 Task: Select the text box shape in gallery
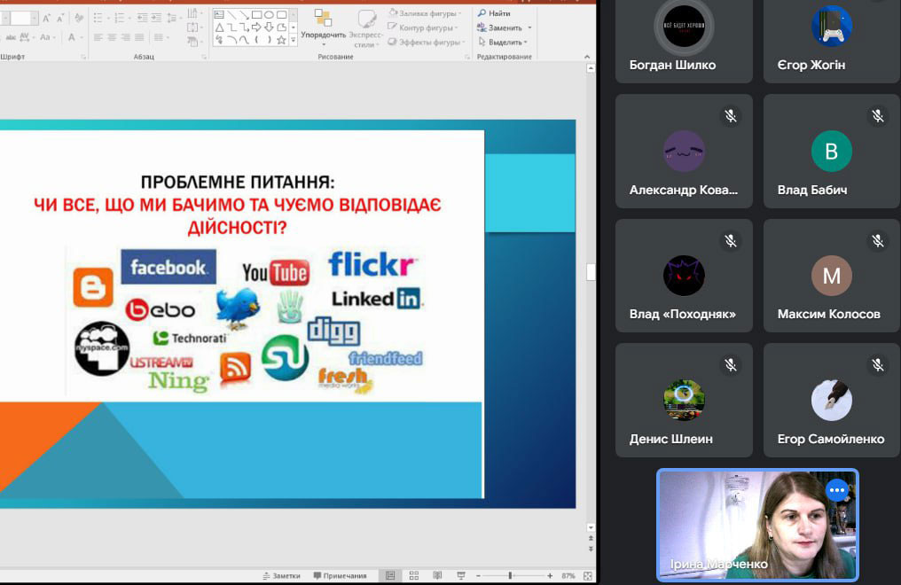[x=219, y=14]
